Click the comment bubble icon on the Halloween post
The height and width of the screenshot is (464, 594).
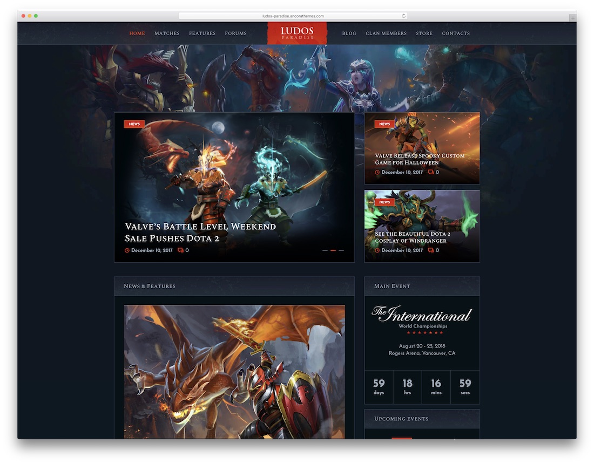[431, 172]
